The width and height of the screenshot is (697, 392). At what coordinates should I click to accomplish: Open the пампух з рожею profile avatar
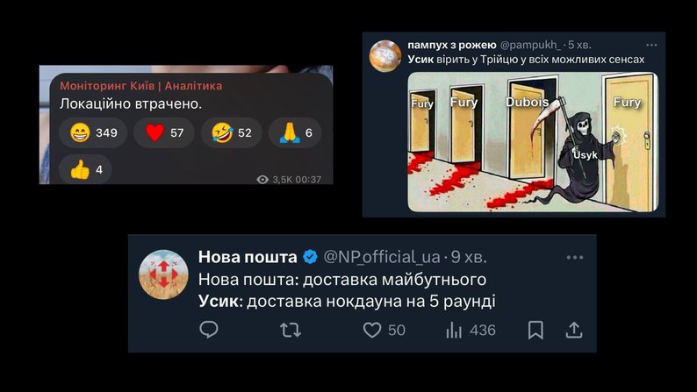pos(385,56)
